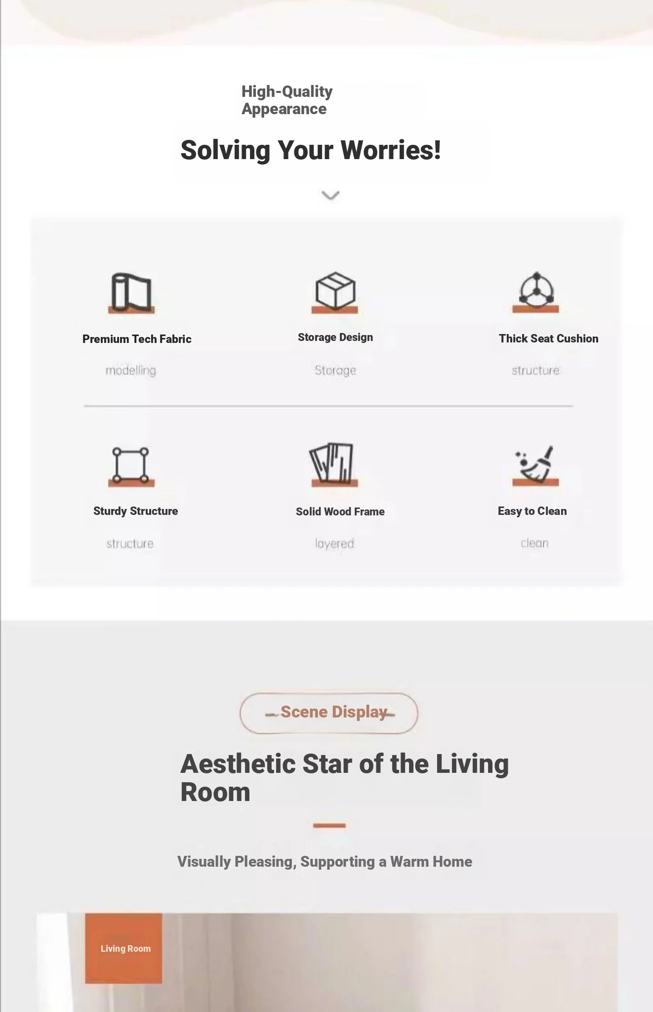This screenshot has width=653, height=1012.
Task: Click the Premium Tech Fabric label
Action: coord(137,339)
